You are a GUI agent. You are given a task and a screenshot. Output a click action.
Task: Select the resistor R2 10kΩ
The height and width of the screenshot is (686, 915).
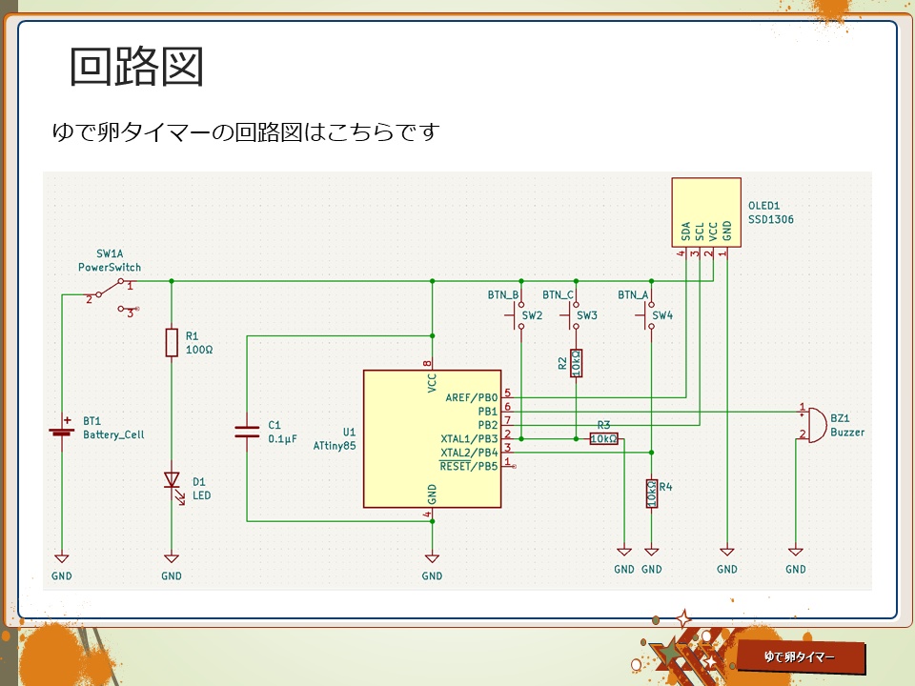576,362
